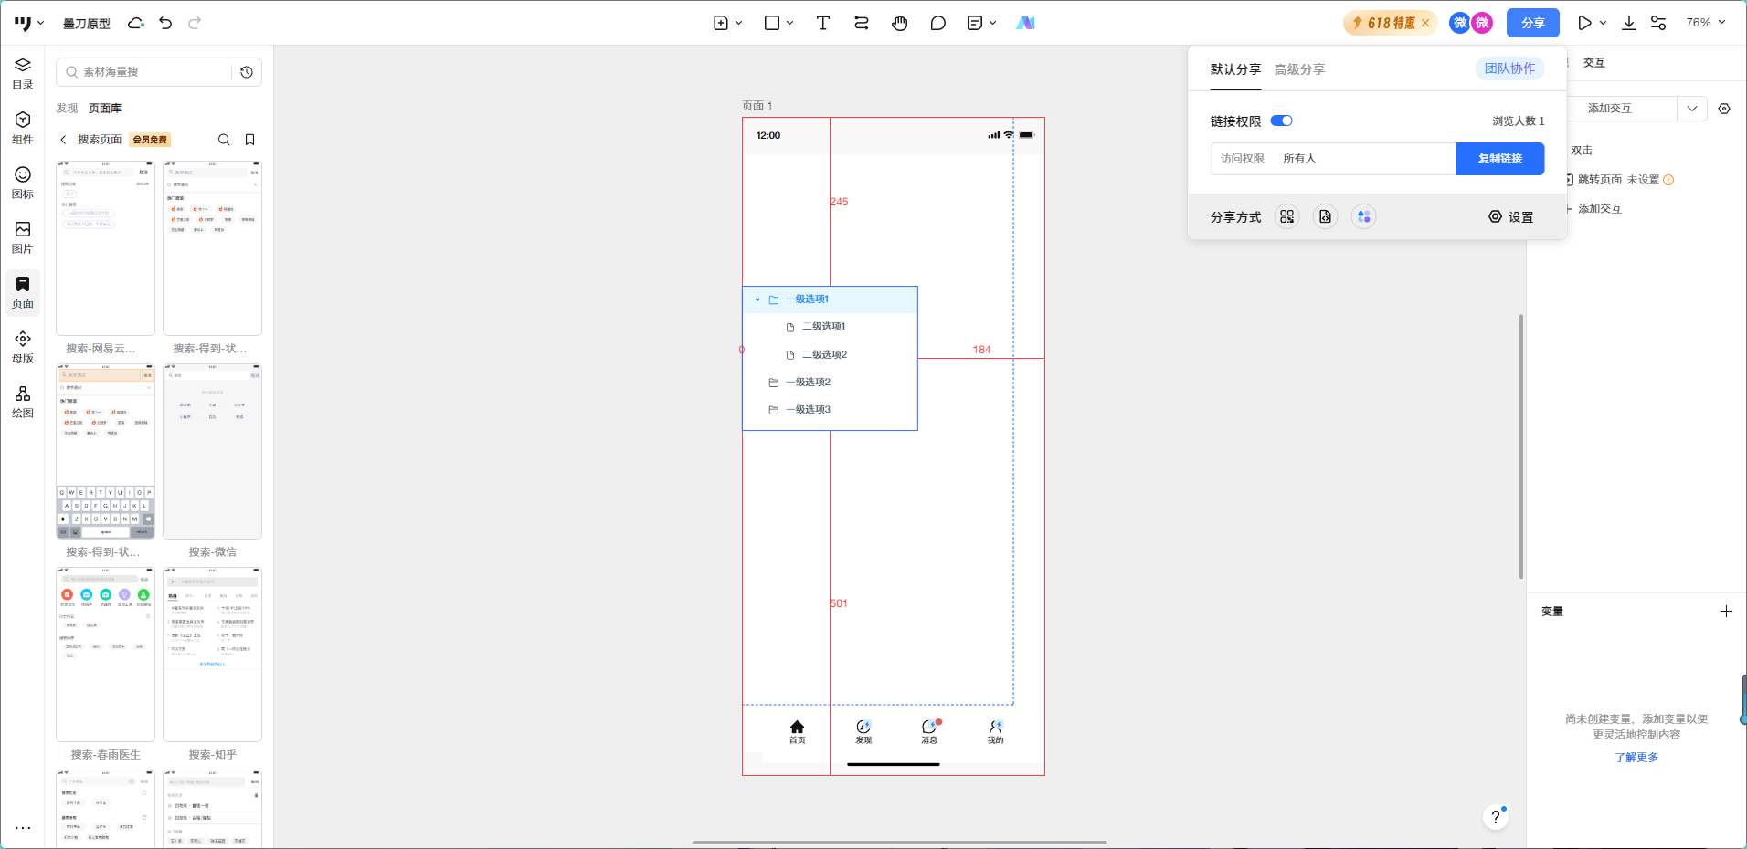Click the undo arrow icon
This screenshot has height=849, width=1747.
pos(165,23)
